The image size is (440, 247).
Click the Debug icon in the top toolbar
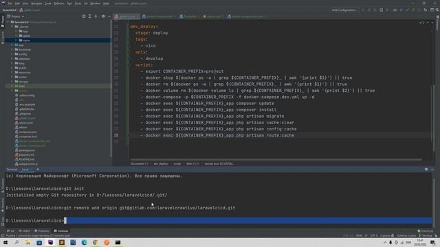point(369,10)
